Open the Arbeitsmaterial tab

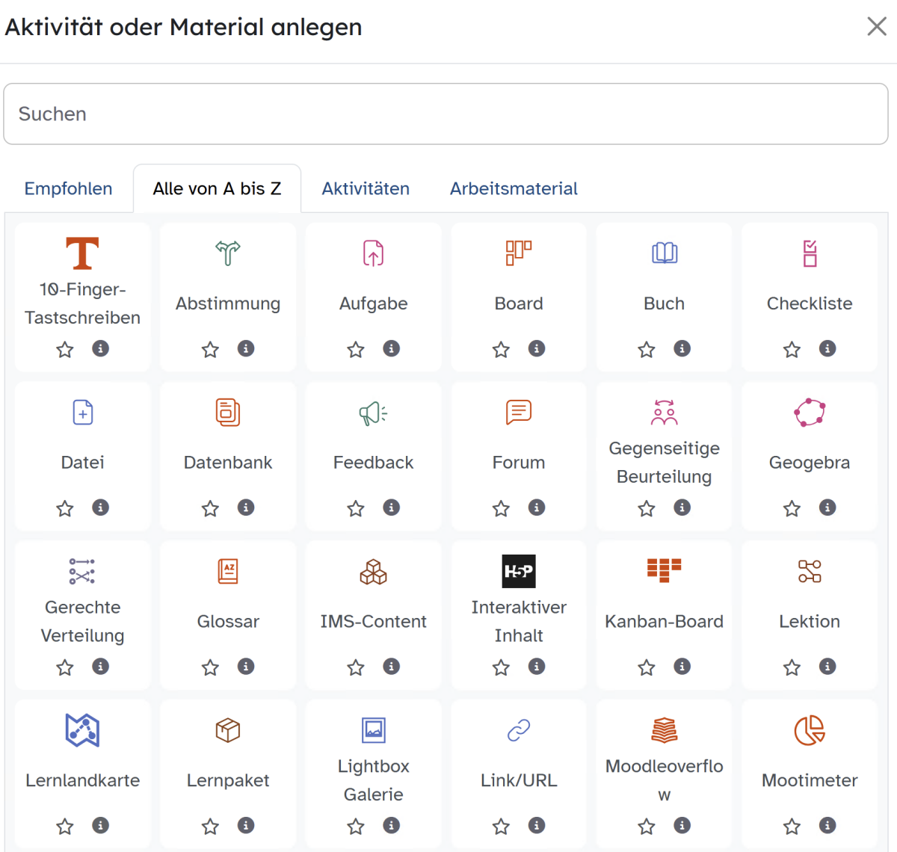click(x=514, y=188)
